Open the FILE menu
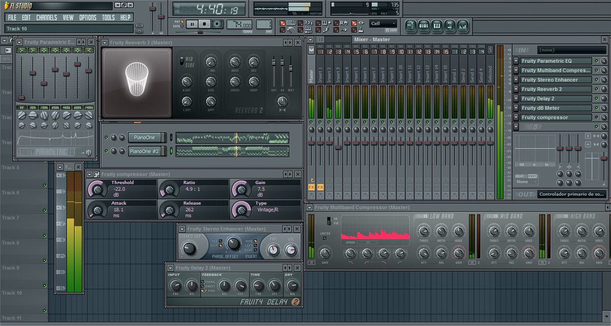Screen dimensions: 611x326 point(12,17)
